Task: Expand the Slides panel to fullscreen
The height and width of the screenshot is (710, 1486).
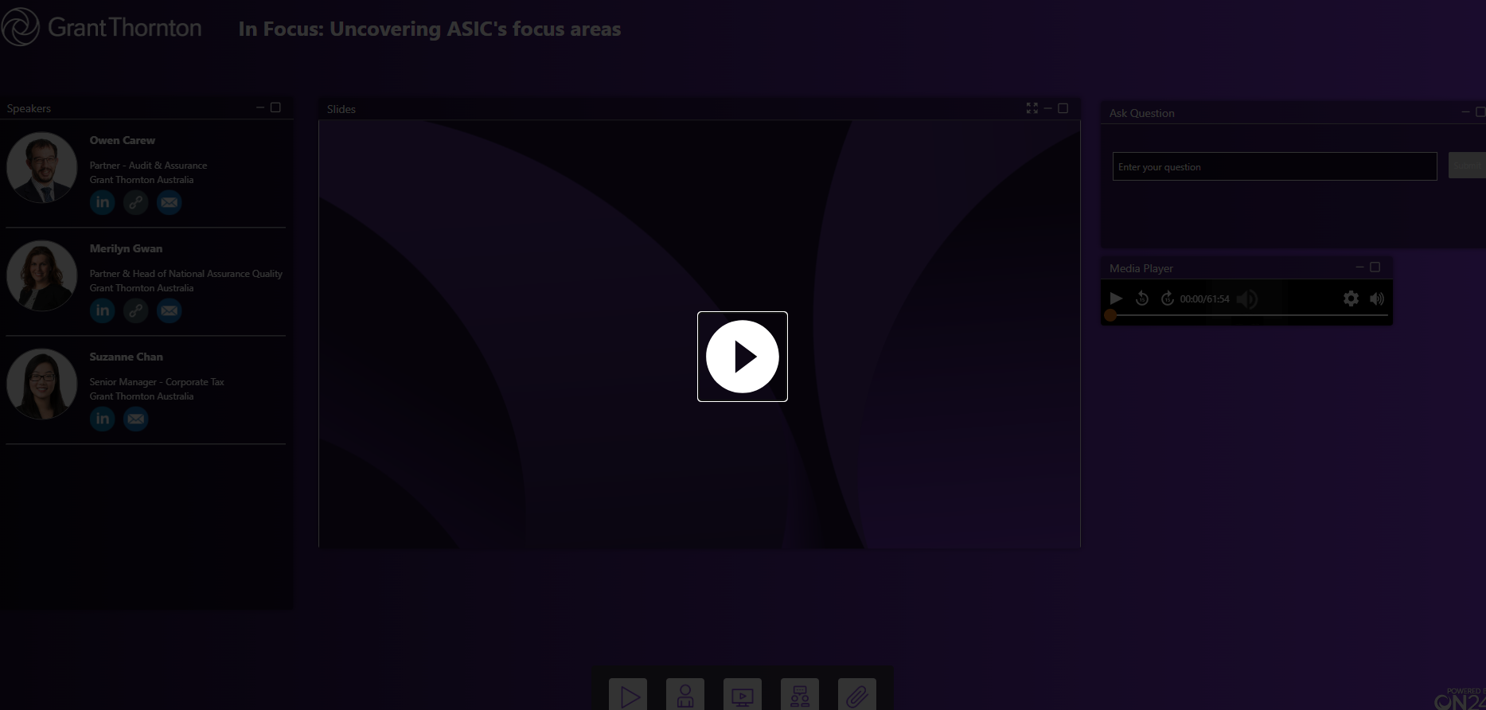Action: coord(1032,108)
